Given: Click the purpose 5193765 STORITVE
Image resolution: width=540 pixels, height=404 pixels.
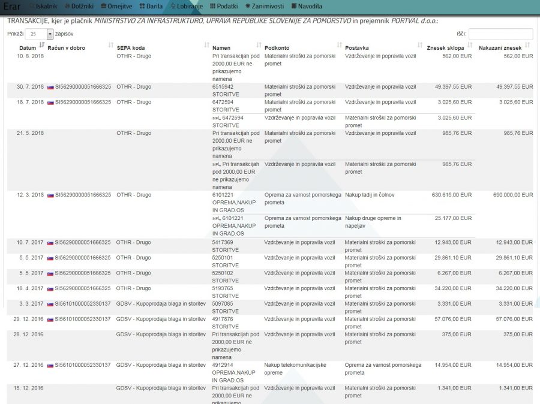Looking at the screenshot, I should 225,292.
